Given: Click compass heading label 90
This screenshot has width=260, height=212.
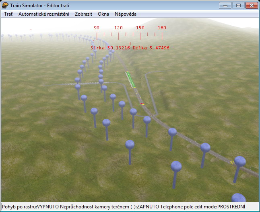Looking at the screenshot, I should click(97, 28).
